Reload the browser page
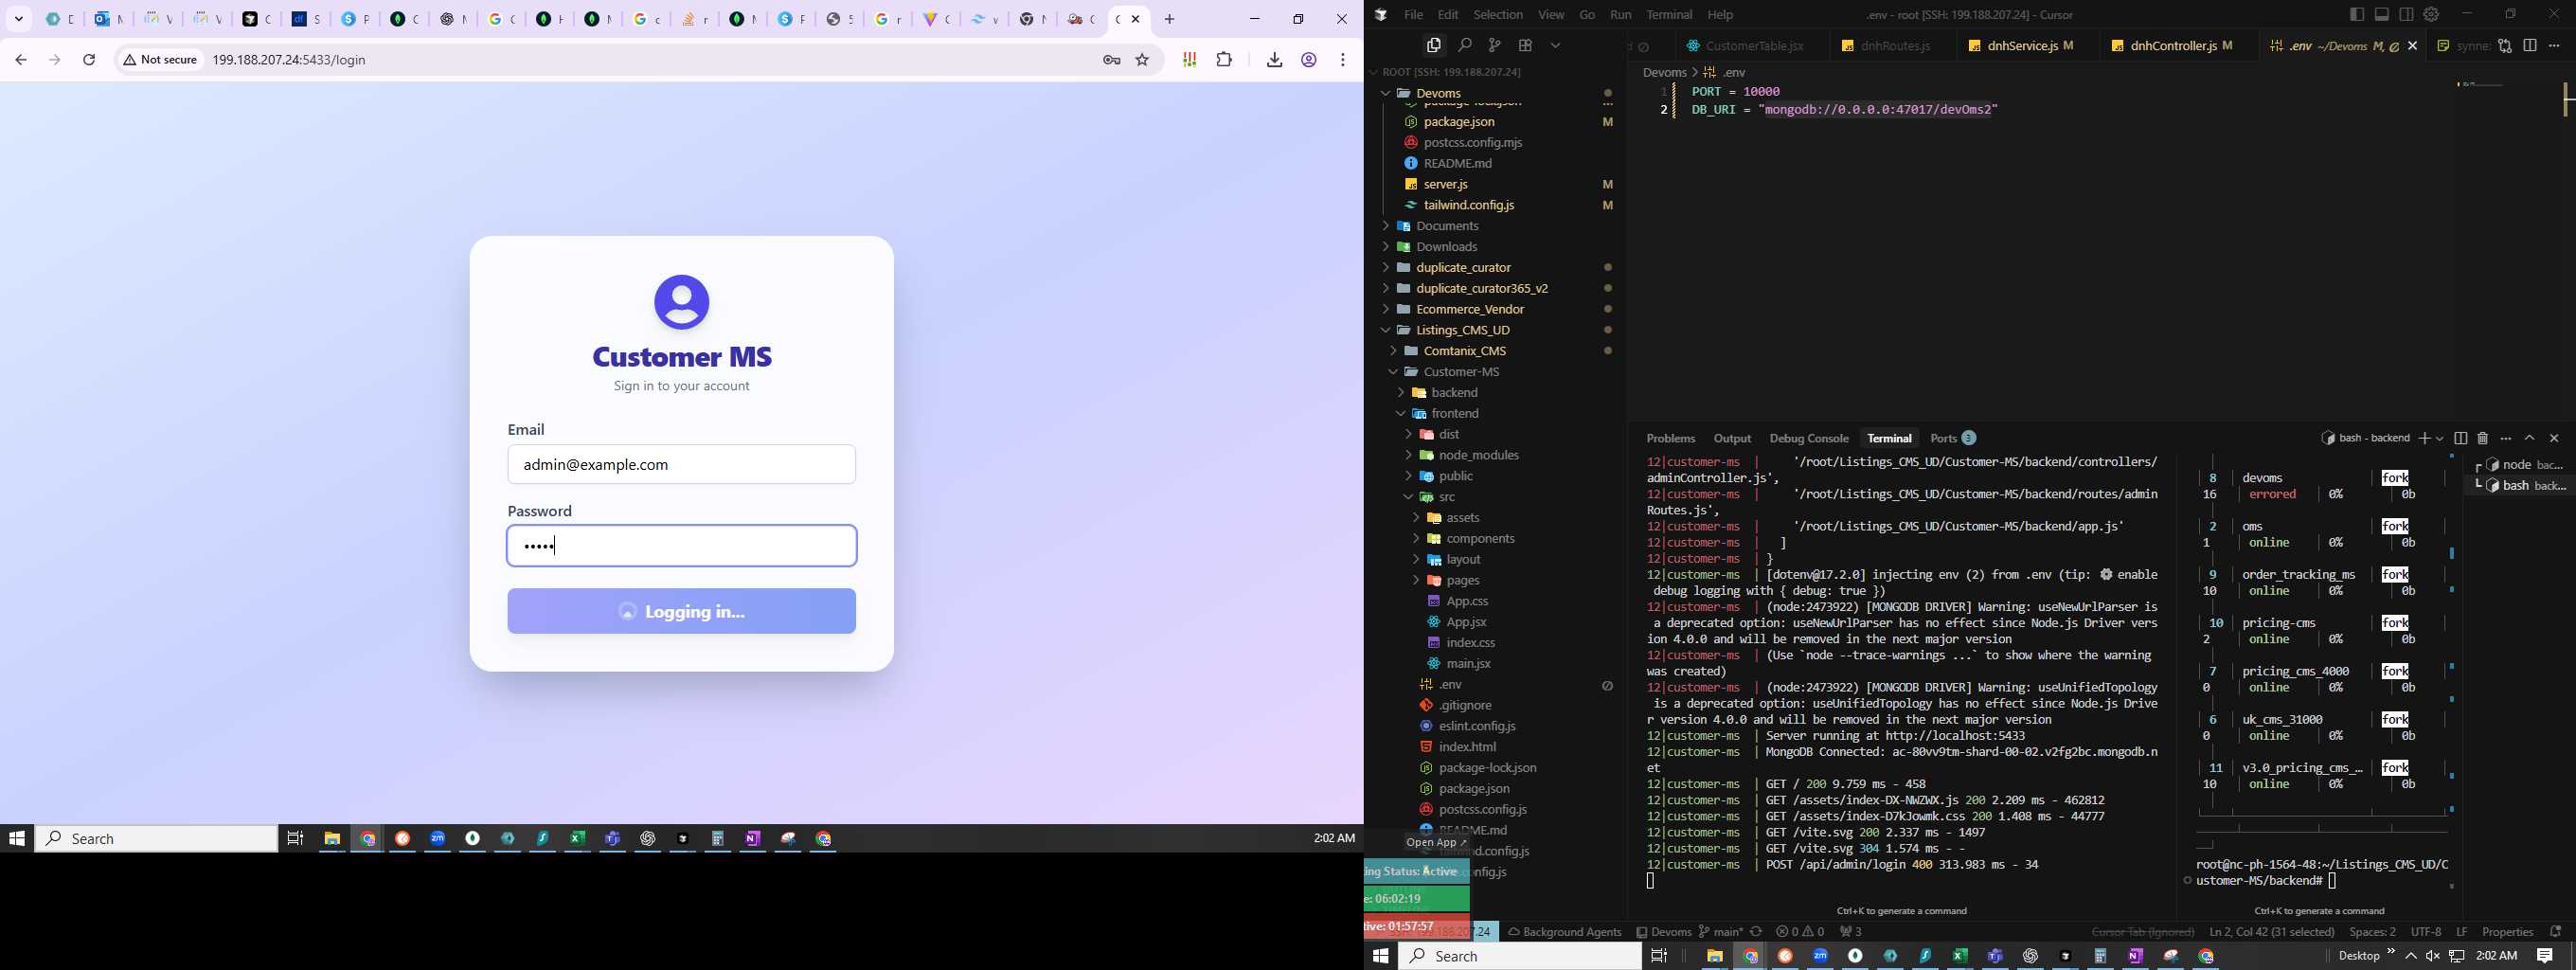The height and width of the screenshot is (970, 2576). pyautogui.click(x=90, y=60)
